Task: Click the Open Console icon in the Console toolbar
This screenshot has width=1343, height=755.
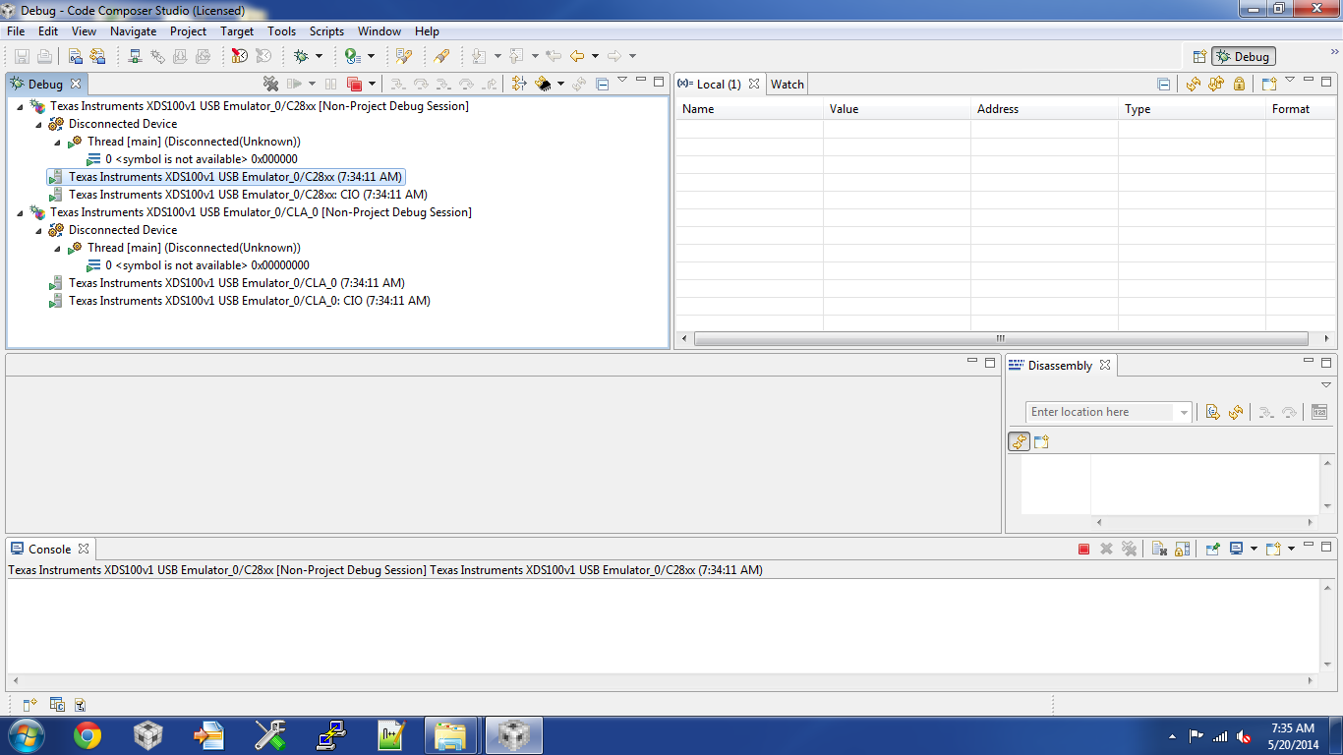Action: [x=1273, y=550]
